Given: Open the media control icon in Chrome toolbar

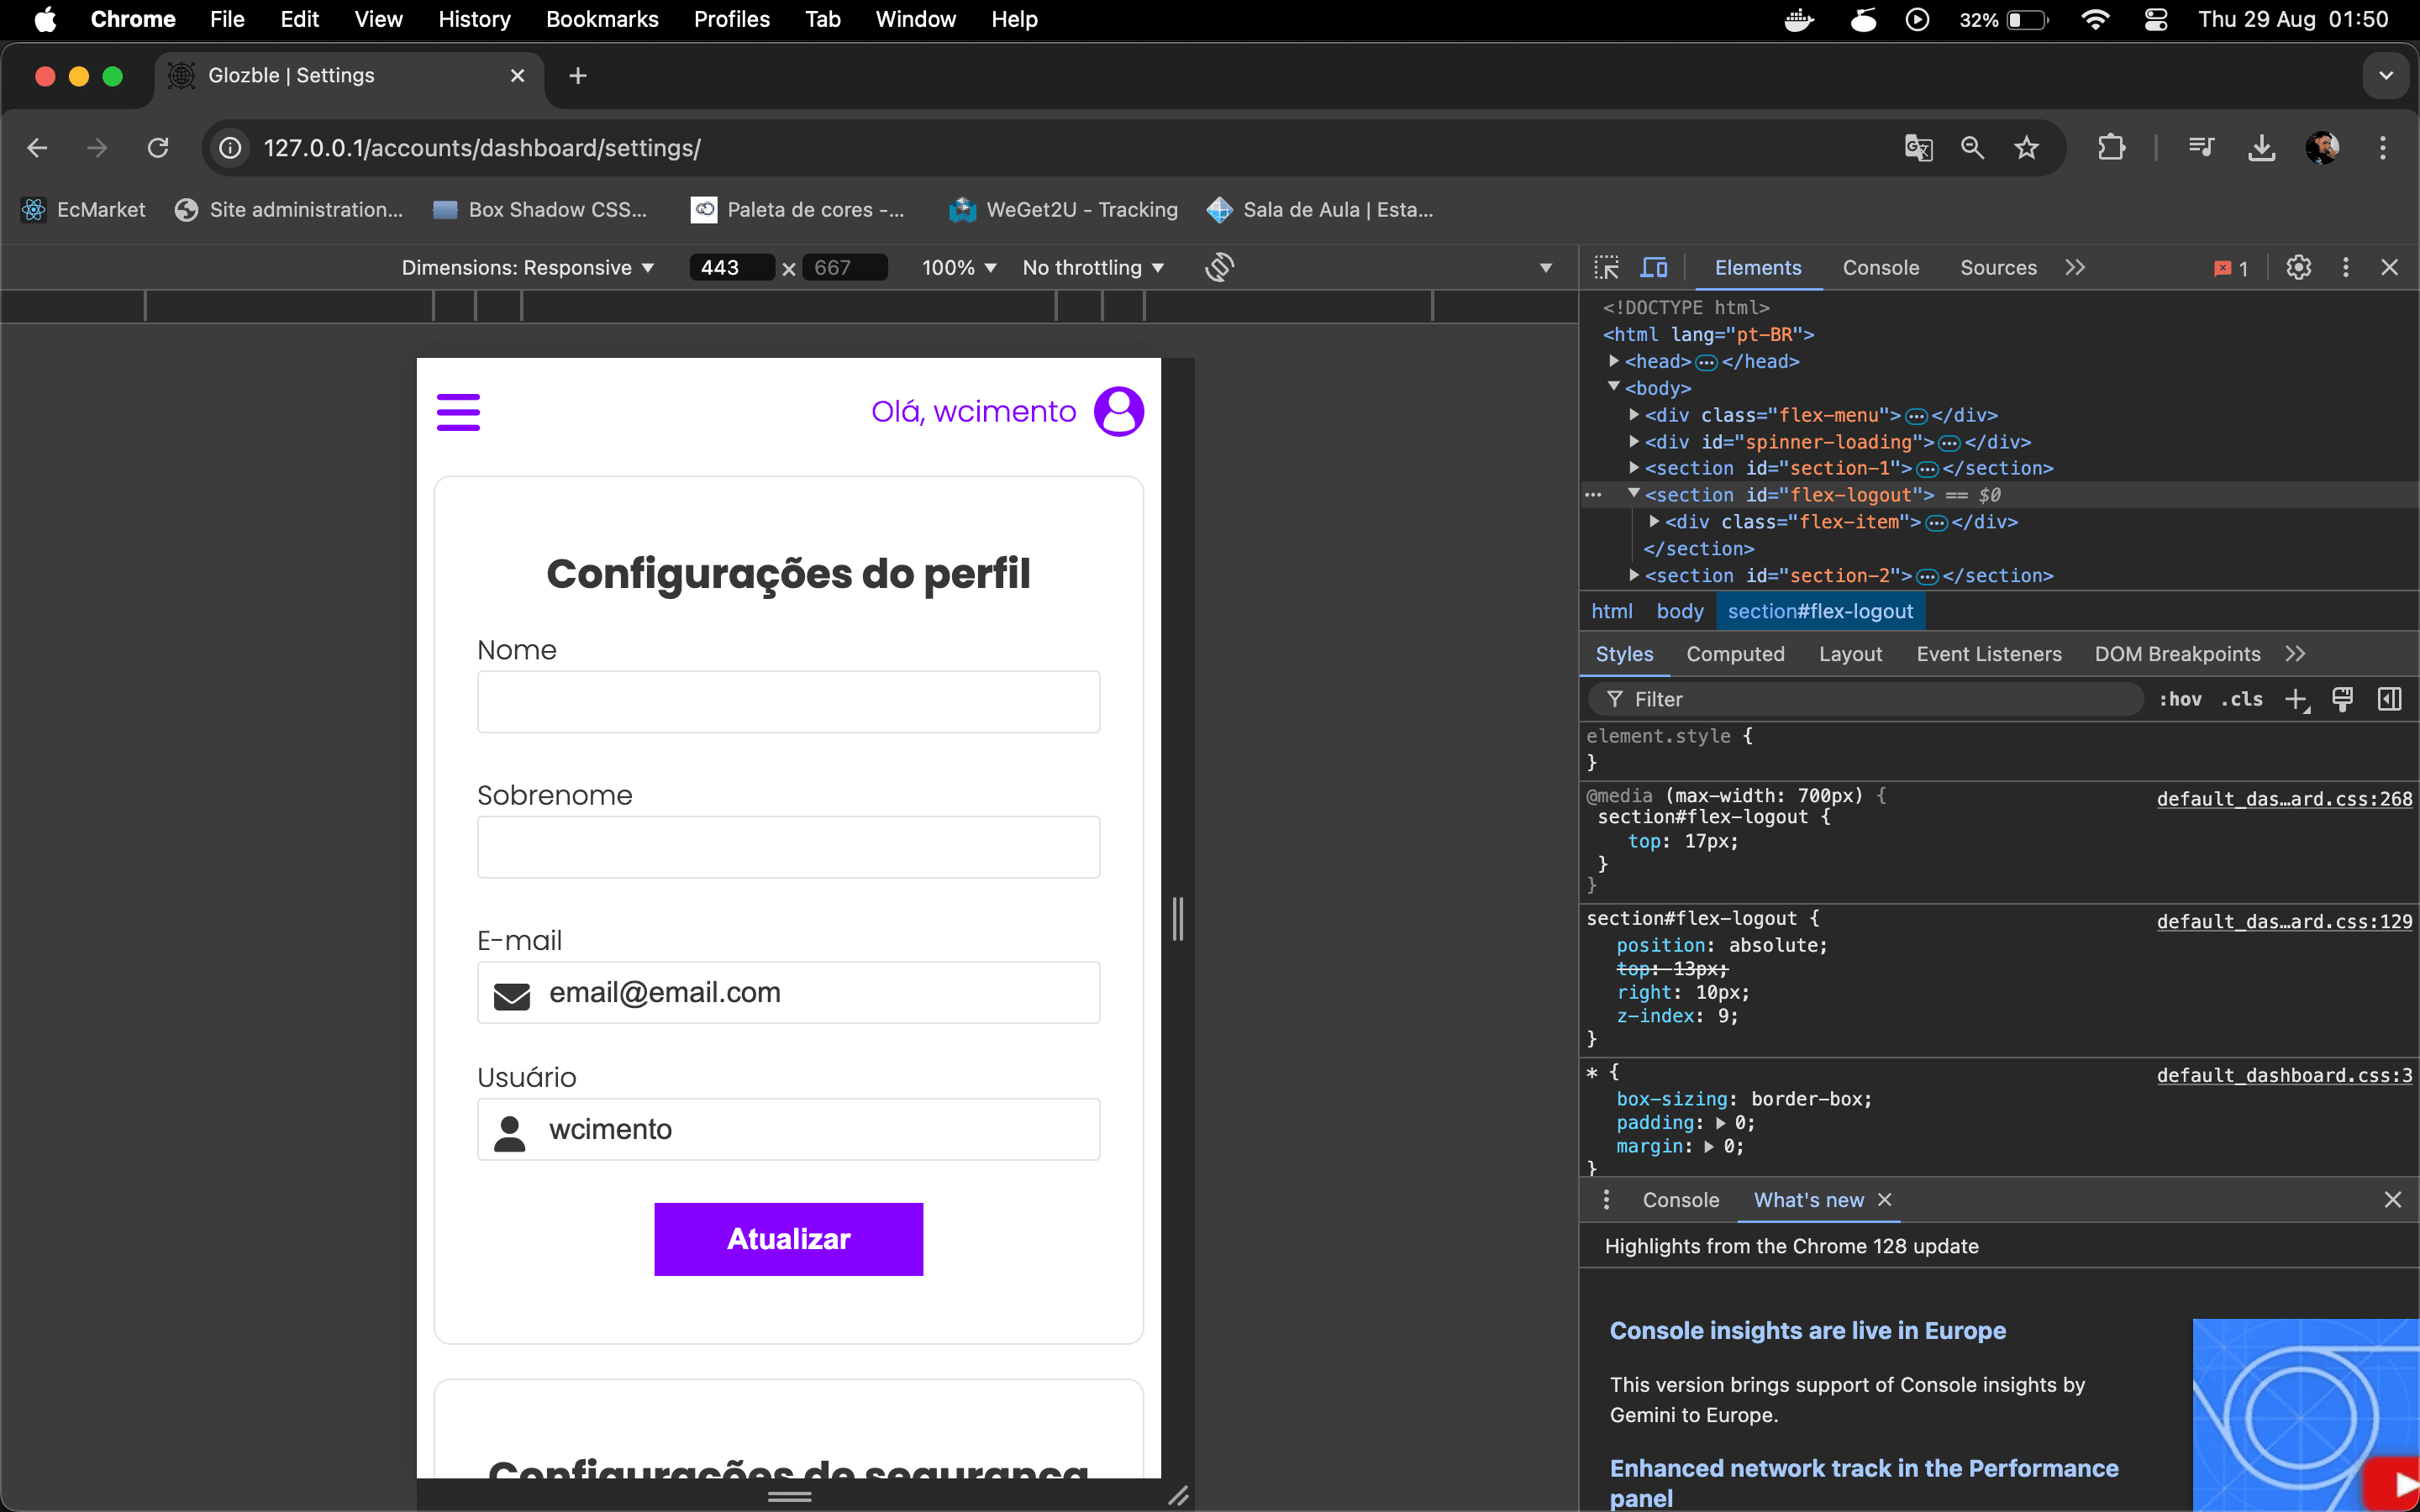Looking at the screenshot, I should [x=2201, y=148].
